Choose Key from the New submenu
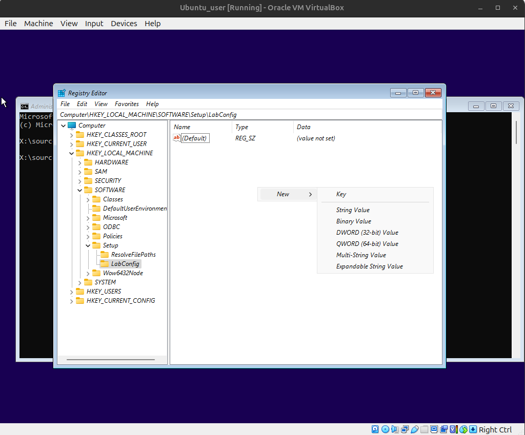 375,194
